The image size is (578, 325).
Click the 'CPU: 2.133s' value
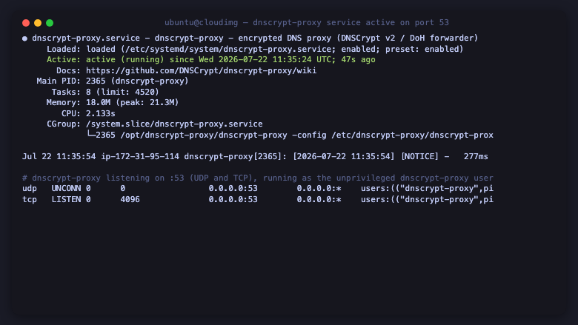click(x=100, y=113)
